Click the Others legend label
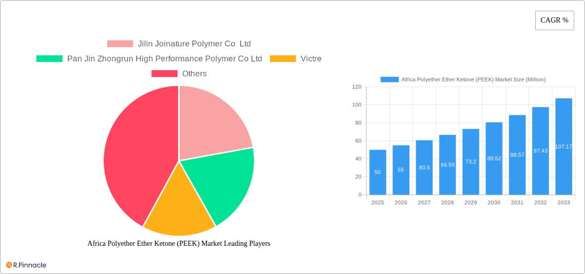 (x=194, y=74)
